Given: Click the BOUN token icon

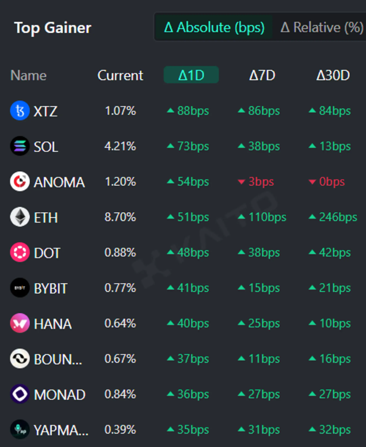Looking at the screenshot, I should tap(20, 359).
